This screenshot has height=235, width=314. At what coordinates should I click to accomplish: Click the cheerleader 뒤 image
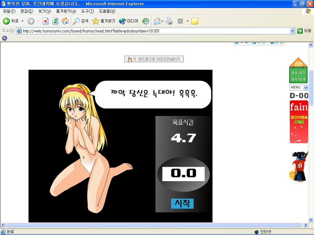click(x=298, y=166)
